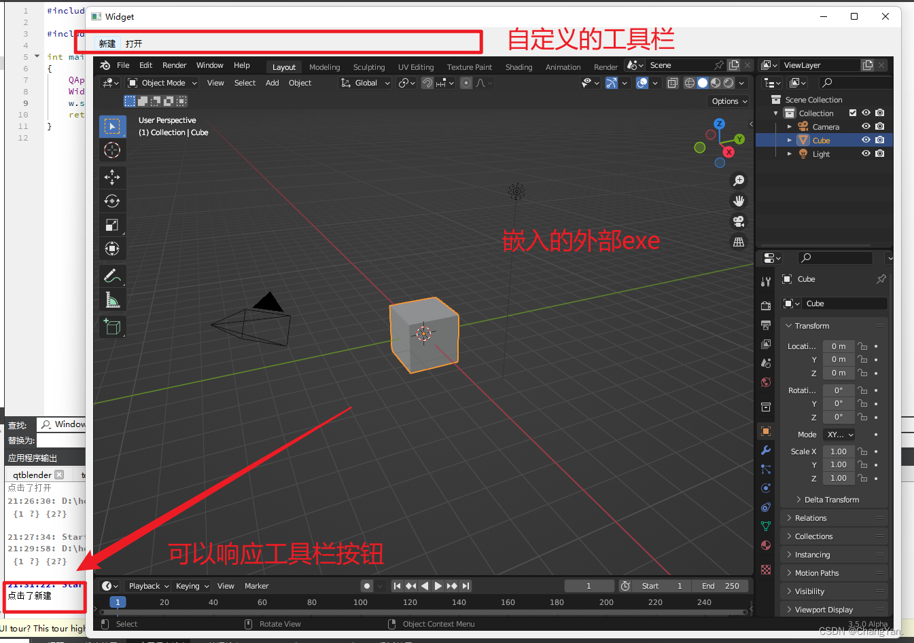Disable Camera render camera icon in outliner
This screenshot has width=914, height=643.
(880, 126)
